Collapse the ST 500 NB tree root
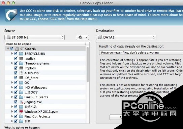 tap(8, 49)
